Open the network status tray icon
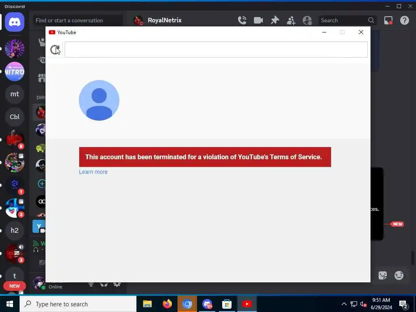Image resolution: width=416 pixels, height=312 pixels. click(x=353, y=304)
